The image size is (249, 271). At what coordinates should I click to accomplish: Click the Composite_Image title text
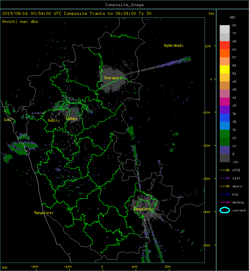coord(124,5)
